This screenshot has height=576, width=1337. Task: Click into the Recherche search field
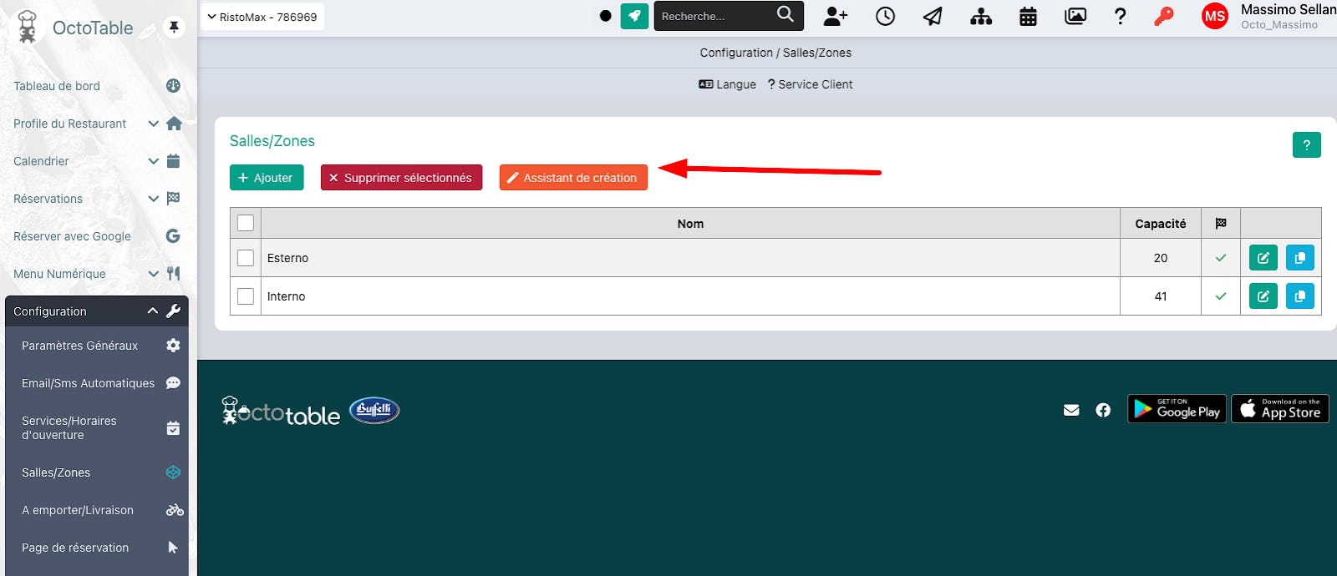[x=717, y=16]
